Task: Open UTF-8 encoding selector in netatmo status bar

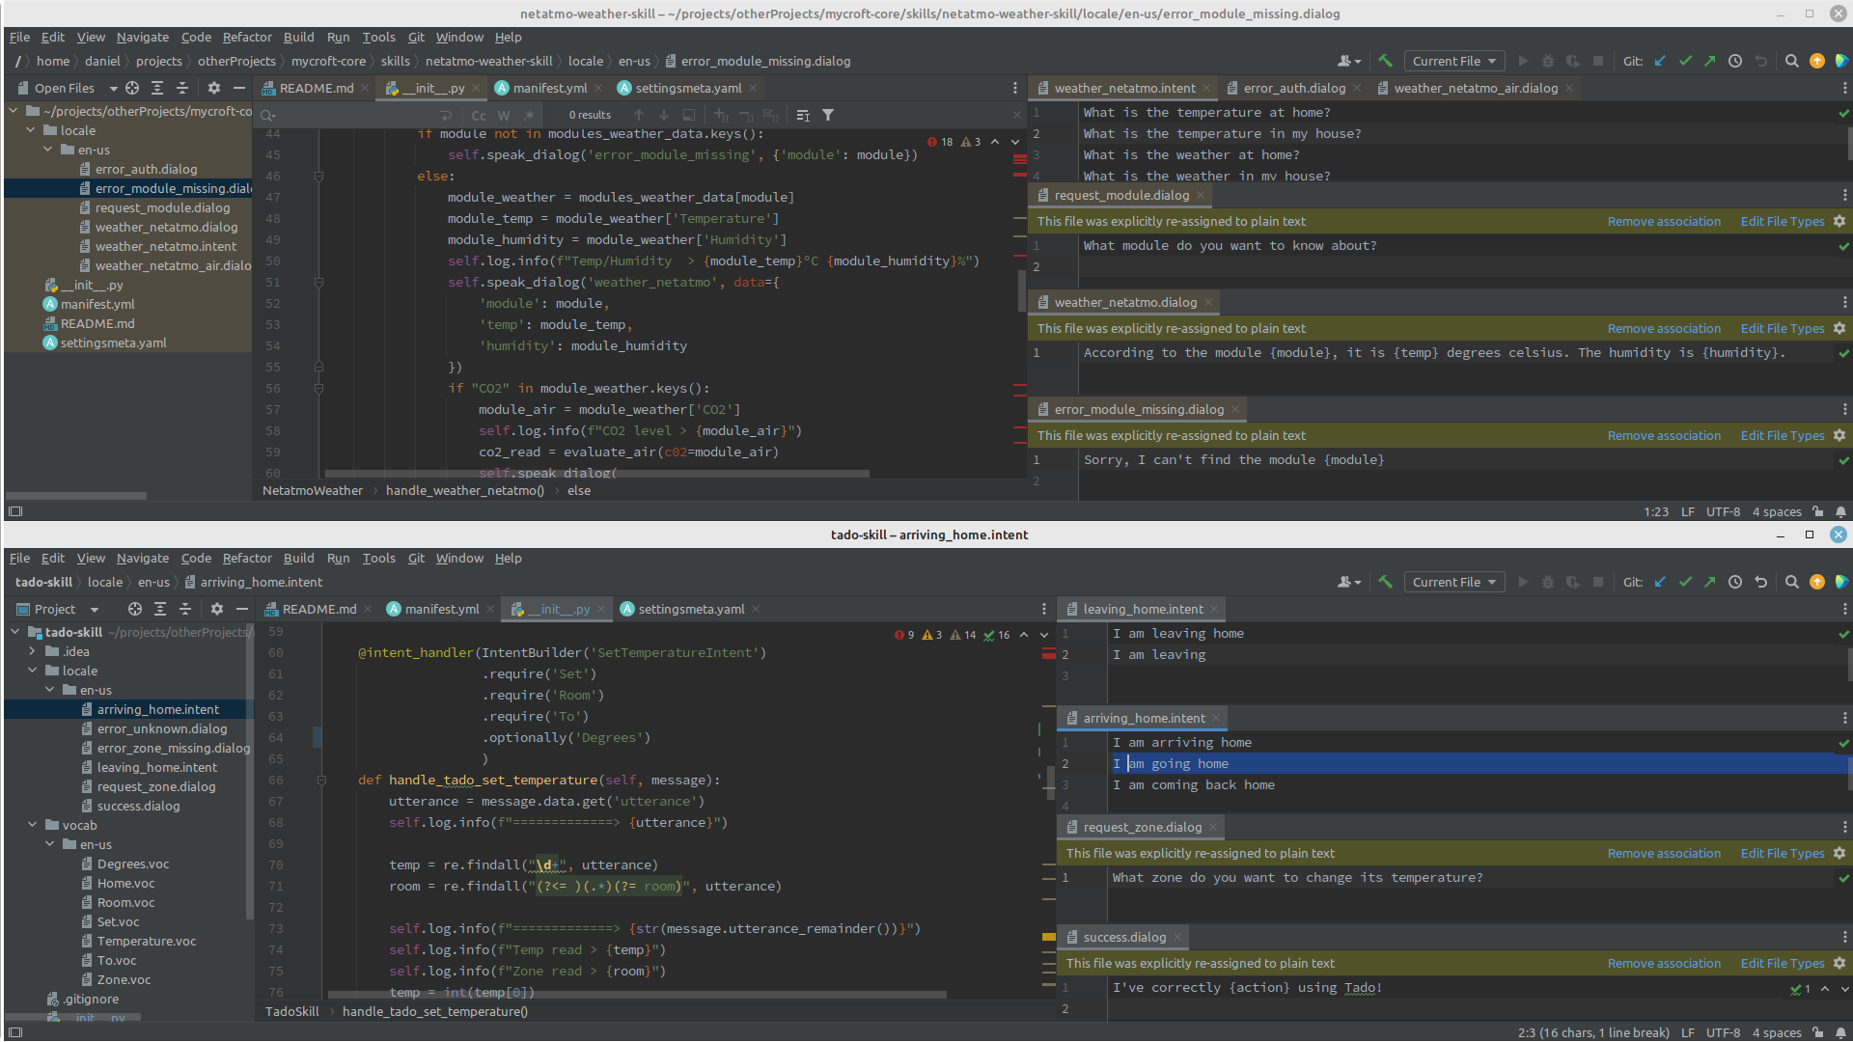Action: tap(1723, 511)
